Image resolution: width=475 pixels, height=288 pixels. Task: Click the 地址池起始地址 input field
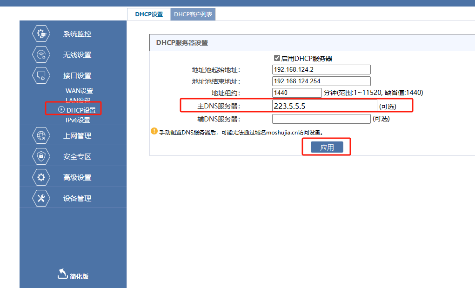click(321, 69)
